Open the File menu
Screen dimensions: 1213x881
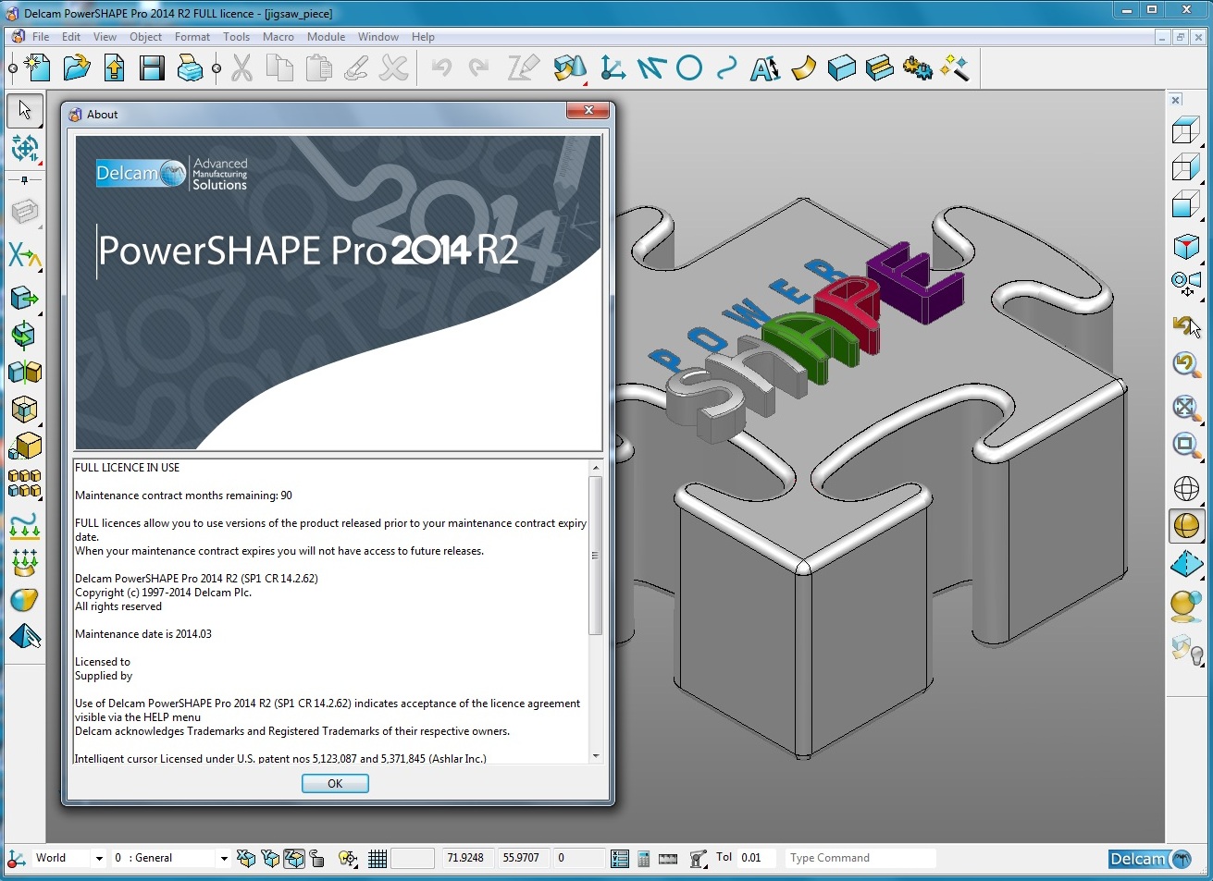click(x=41, y=37)
